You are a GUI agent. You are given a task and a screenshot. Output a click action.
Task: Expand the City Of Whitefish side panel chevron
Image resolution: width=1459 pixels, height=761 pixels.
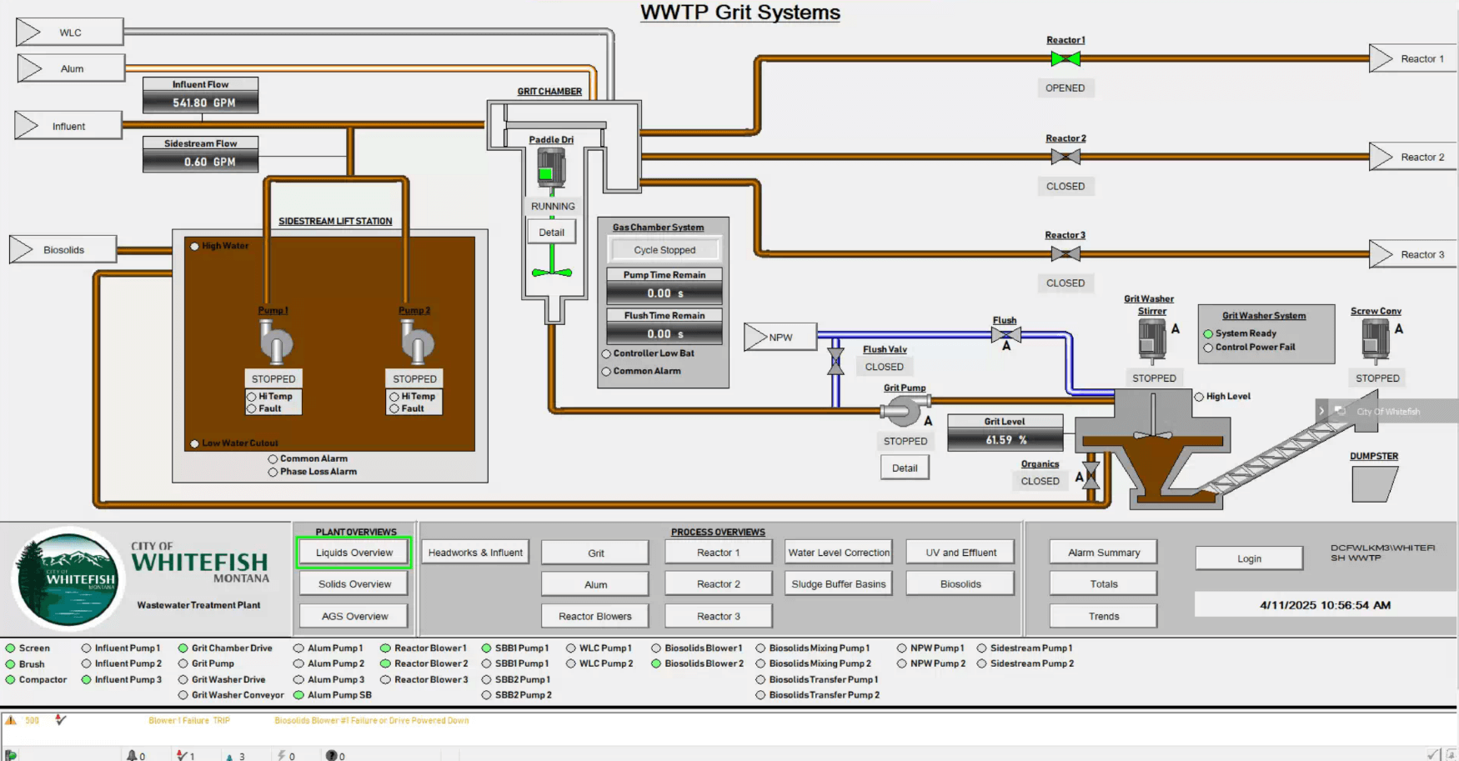[1321, 412]
